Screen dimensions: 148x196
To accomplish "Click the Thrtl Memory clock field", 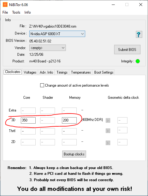I will click(69, 131).
